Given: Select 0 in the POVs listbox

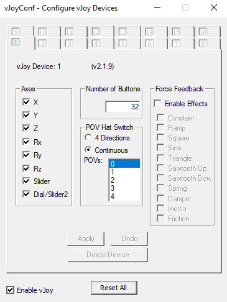Looking at the screenshot, I should 124,163.
